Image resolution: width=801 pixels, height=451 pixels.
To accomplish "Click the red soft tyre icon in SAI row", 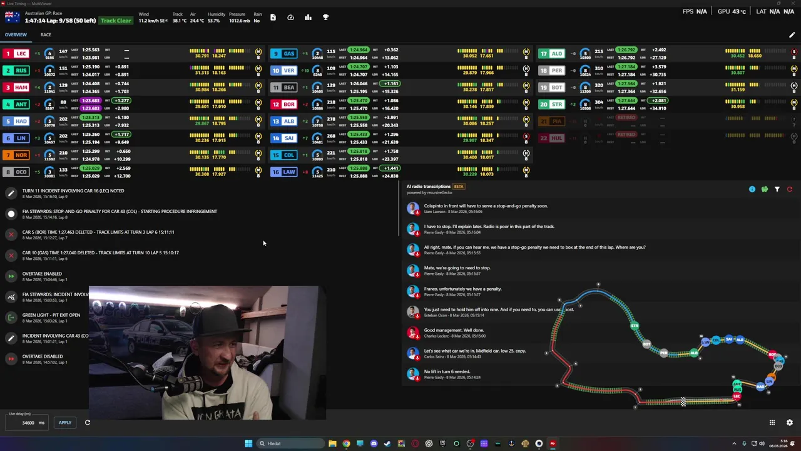I will coord(526,137).
